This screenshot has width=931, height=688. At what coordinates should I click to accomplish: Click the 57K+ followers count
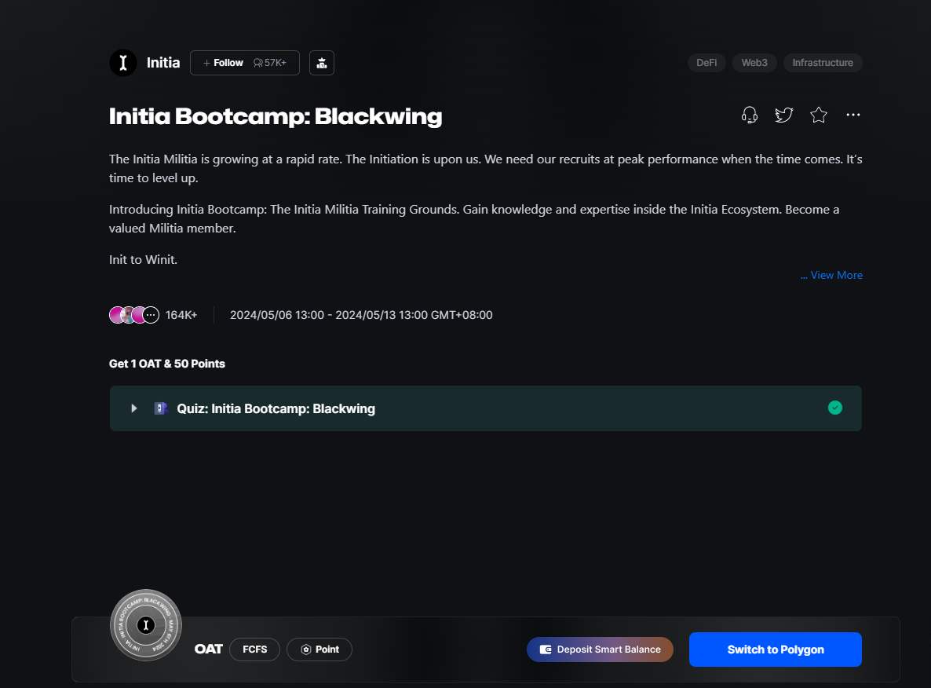(x=270, y=63)
